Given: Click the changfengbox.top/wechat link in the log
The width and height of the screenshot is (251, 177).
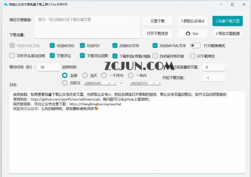Looking at the screenshot, I should tap(95, 104).
